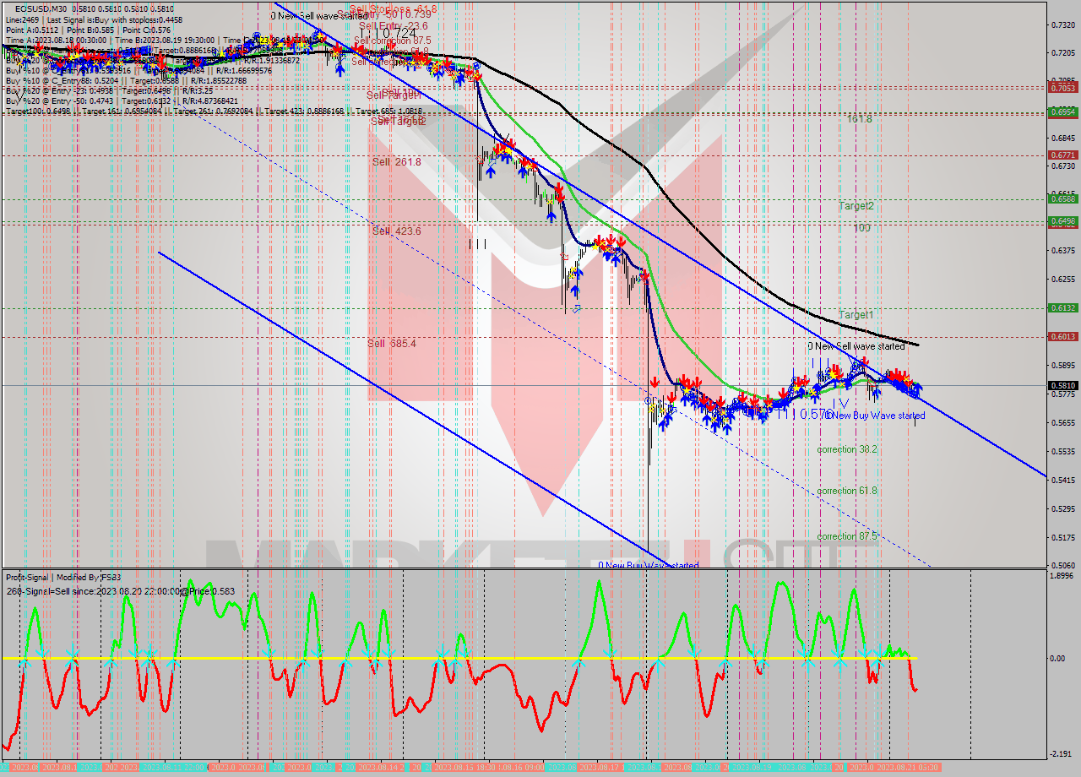This screenshot has height=777, width=1081.
Task: Click the '260-Signal=Sell since' status line
Action: point(120,591)
